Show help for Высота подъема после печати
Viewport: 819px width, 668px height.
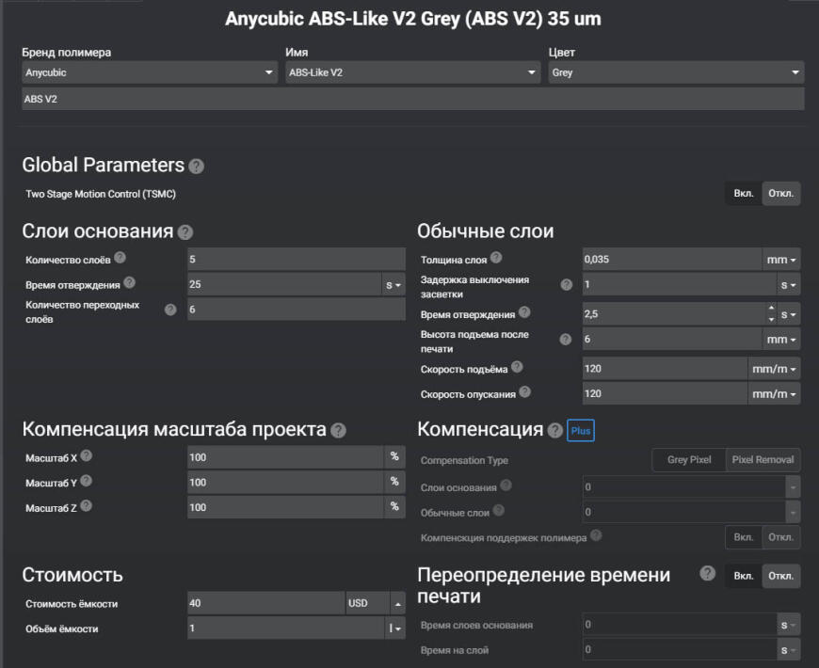click(566, 340)
